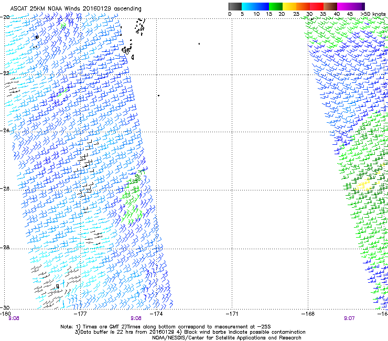The image size is (388, 341).
Task: Click the -24 latitude axis label
Action: [5, 131]
